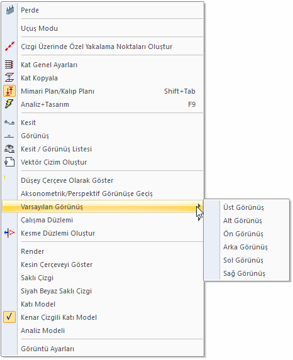The height and width of the screenshot is (360, 293).
Task: Activate Uçuş Modu
Action: [x=39, y=28]
